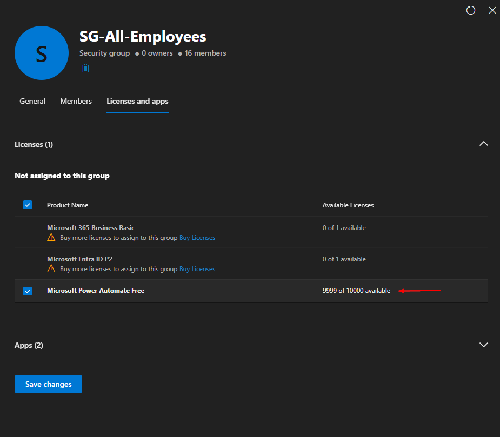This screenshot has height=437, width=500.
Task: Click the Available Licenses column header
Action: click(348, 205)
